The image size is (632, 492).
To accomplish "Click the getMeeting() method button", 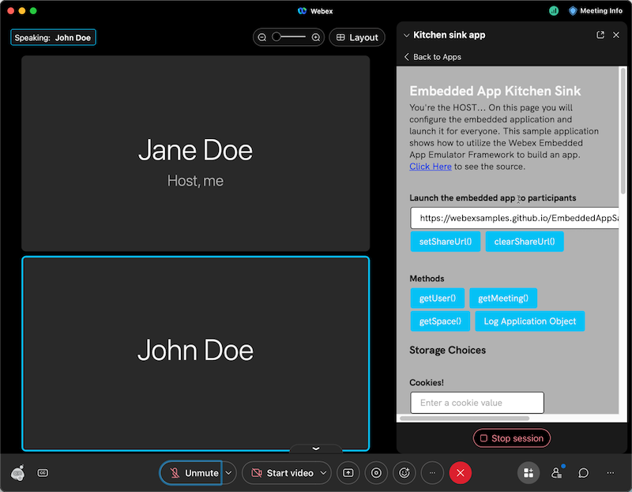I will 503,299.
